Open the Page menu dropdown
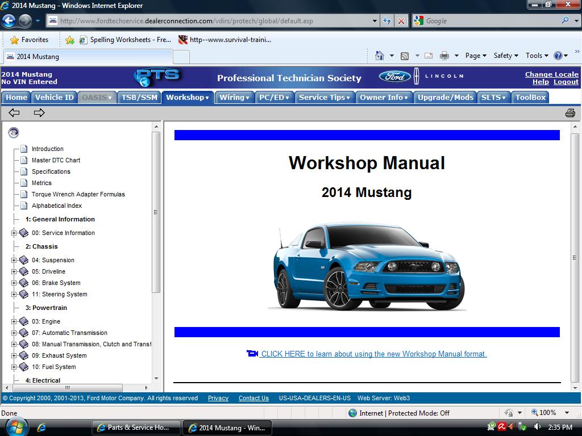Image resolution: width=582 pixels, height=436 pixels. (x=476, y=56)
